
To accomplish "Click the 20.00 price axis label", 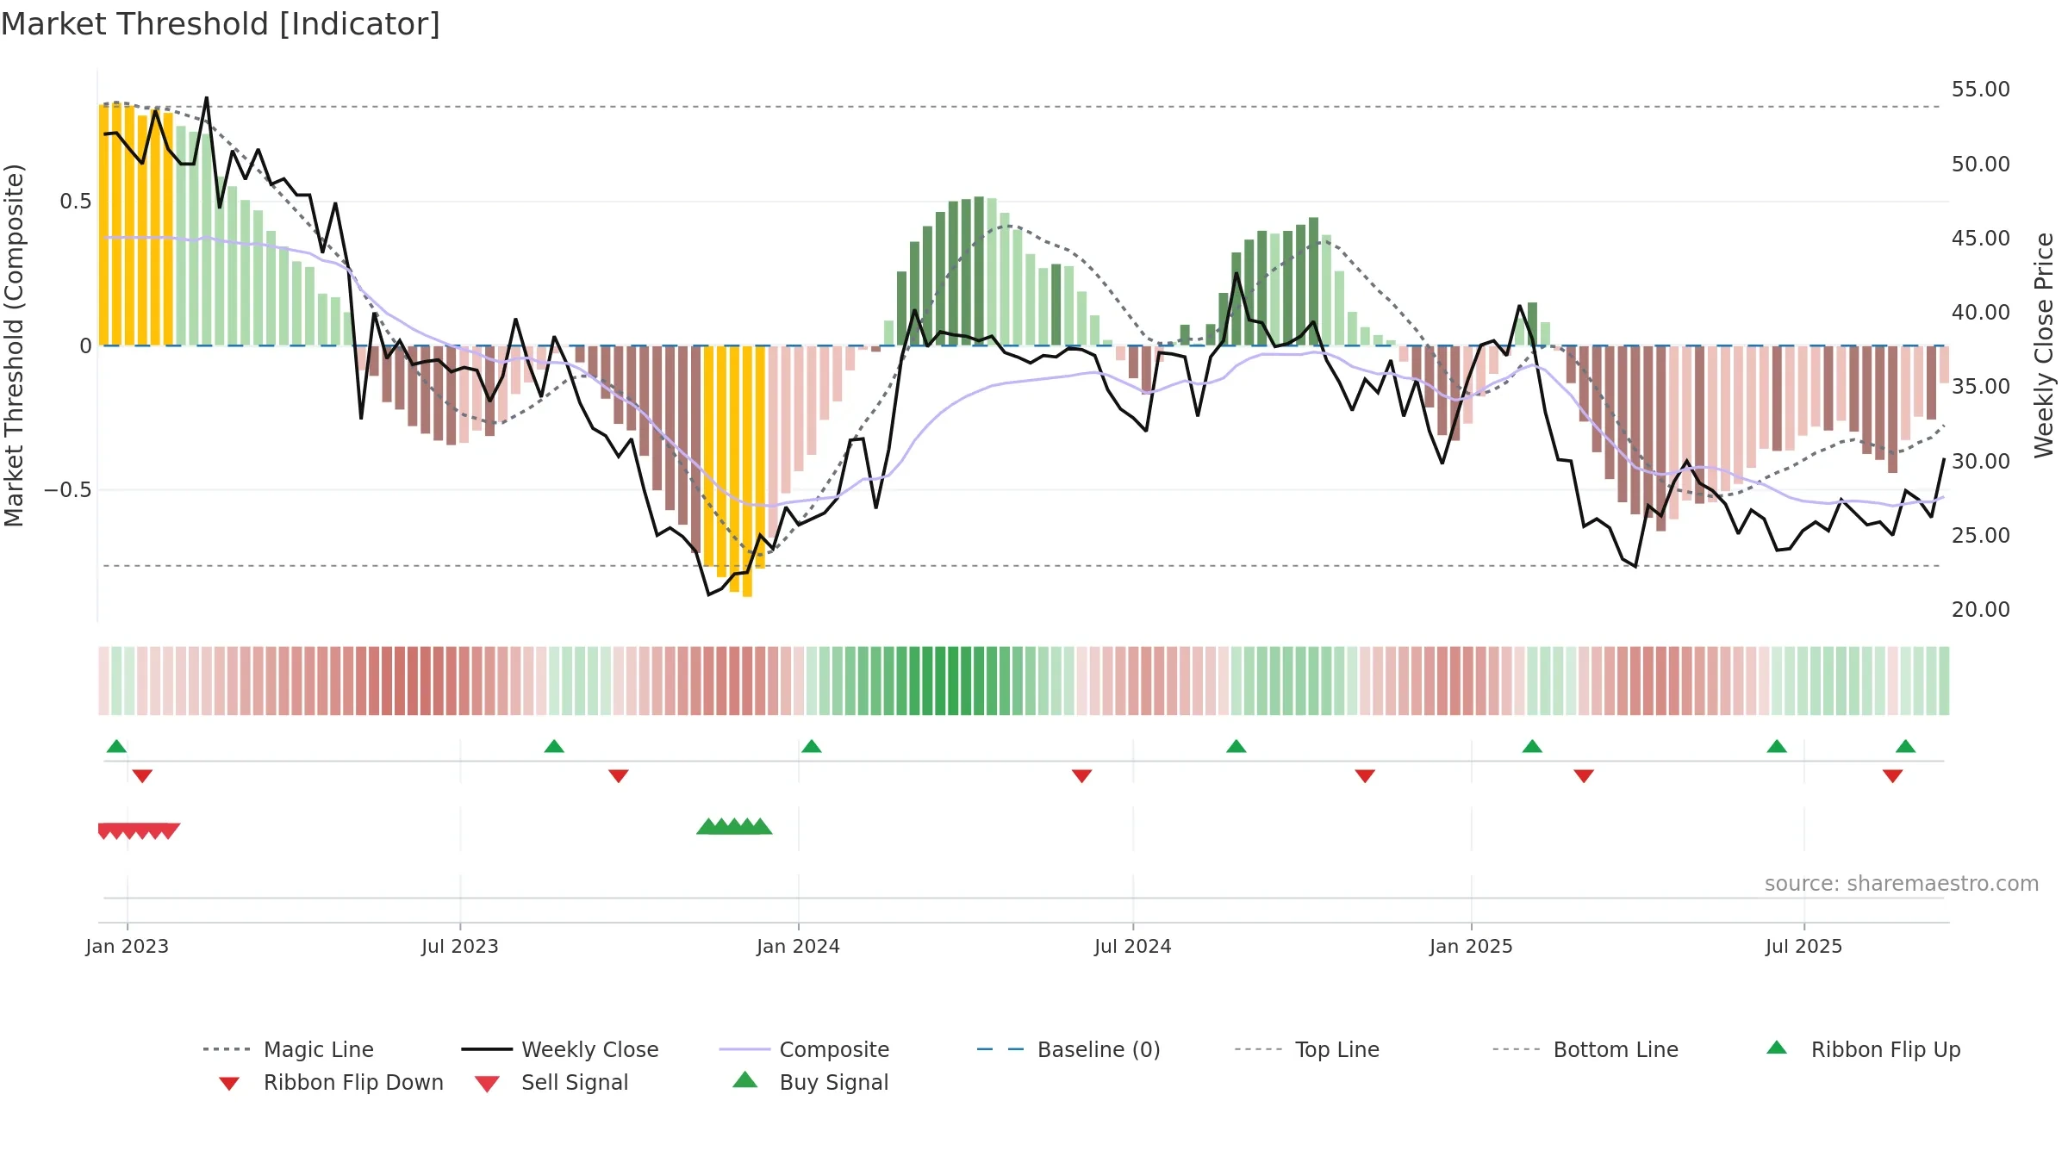I will point(1981,609).
